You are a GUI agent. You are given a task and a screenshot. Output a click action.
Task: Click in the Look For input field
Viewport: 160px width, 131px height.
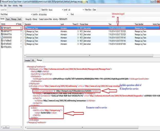point(24,10)
